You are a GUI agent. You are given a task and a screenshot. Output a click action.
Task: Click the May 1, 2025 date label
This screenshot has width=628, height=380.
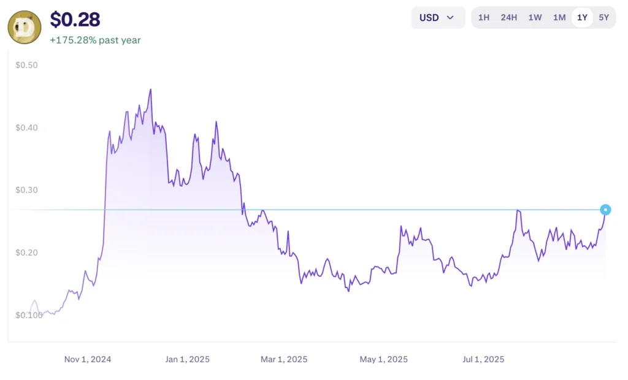[x=383, y=360]
